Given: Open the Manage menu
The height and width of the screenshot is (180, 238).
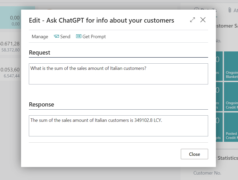Looking at the screenshot, I should [40, 37].
